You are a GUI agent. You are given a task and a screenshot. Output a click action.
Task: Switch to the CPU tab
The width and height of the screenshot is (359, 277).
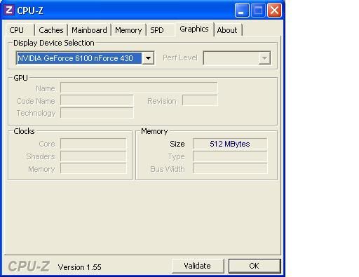(20, 30)
